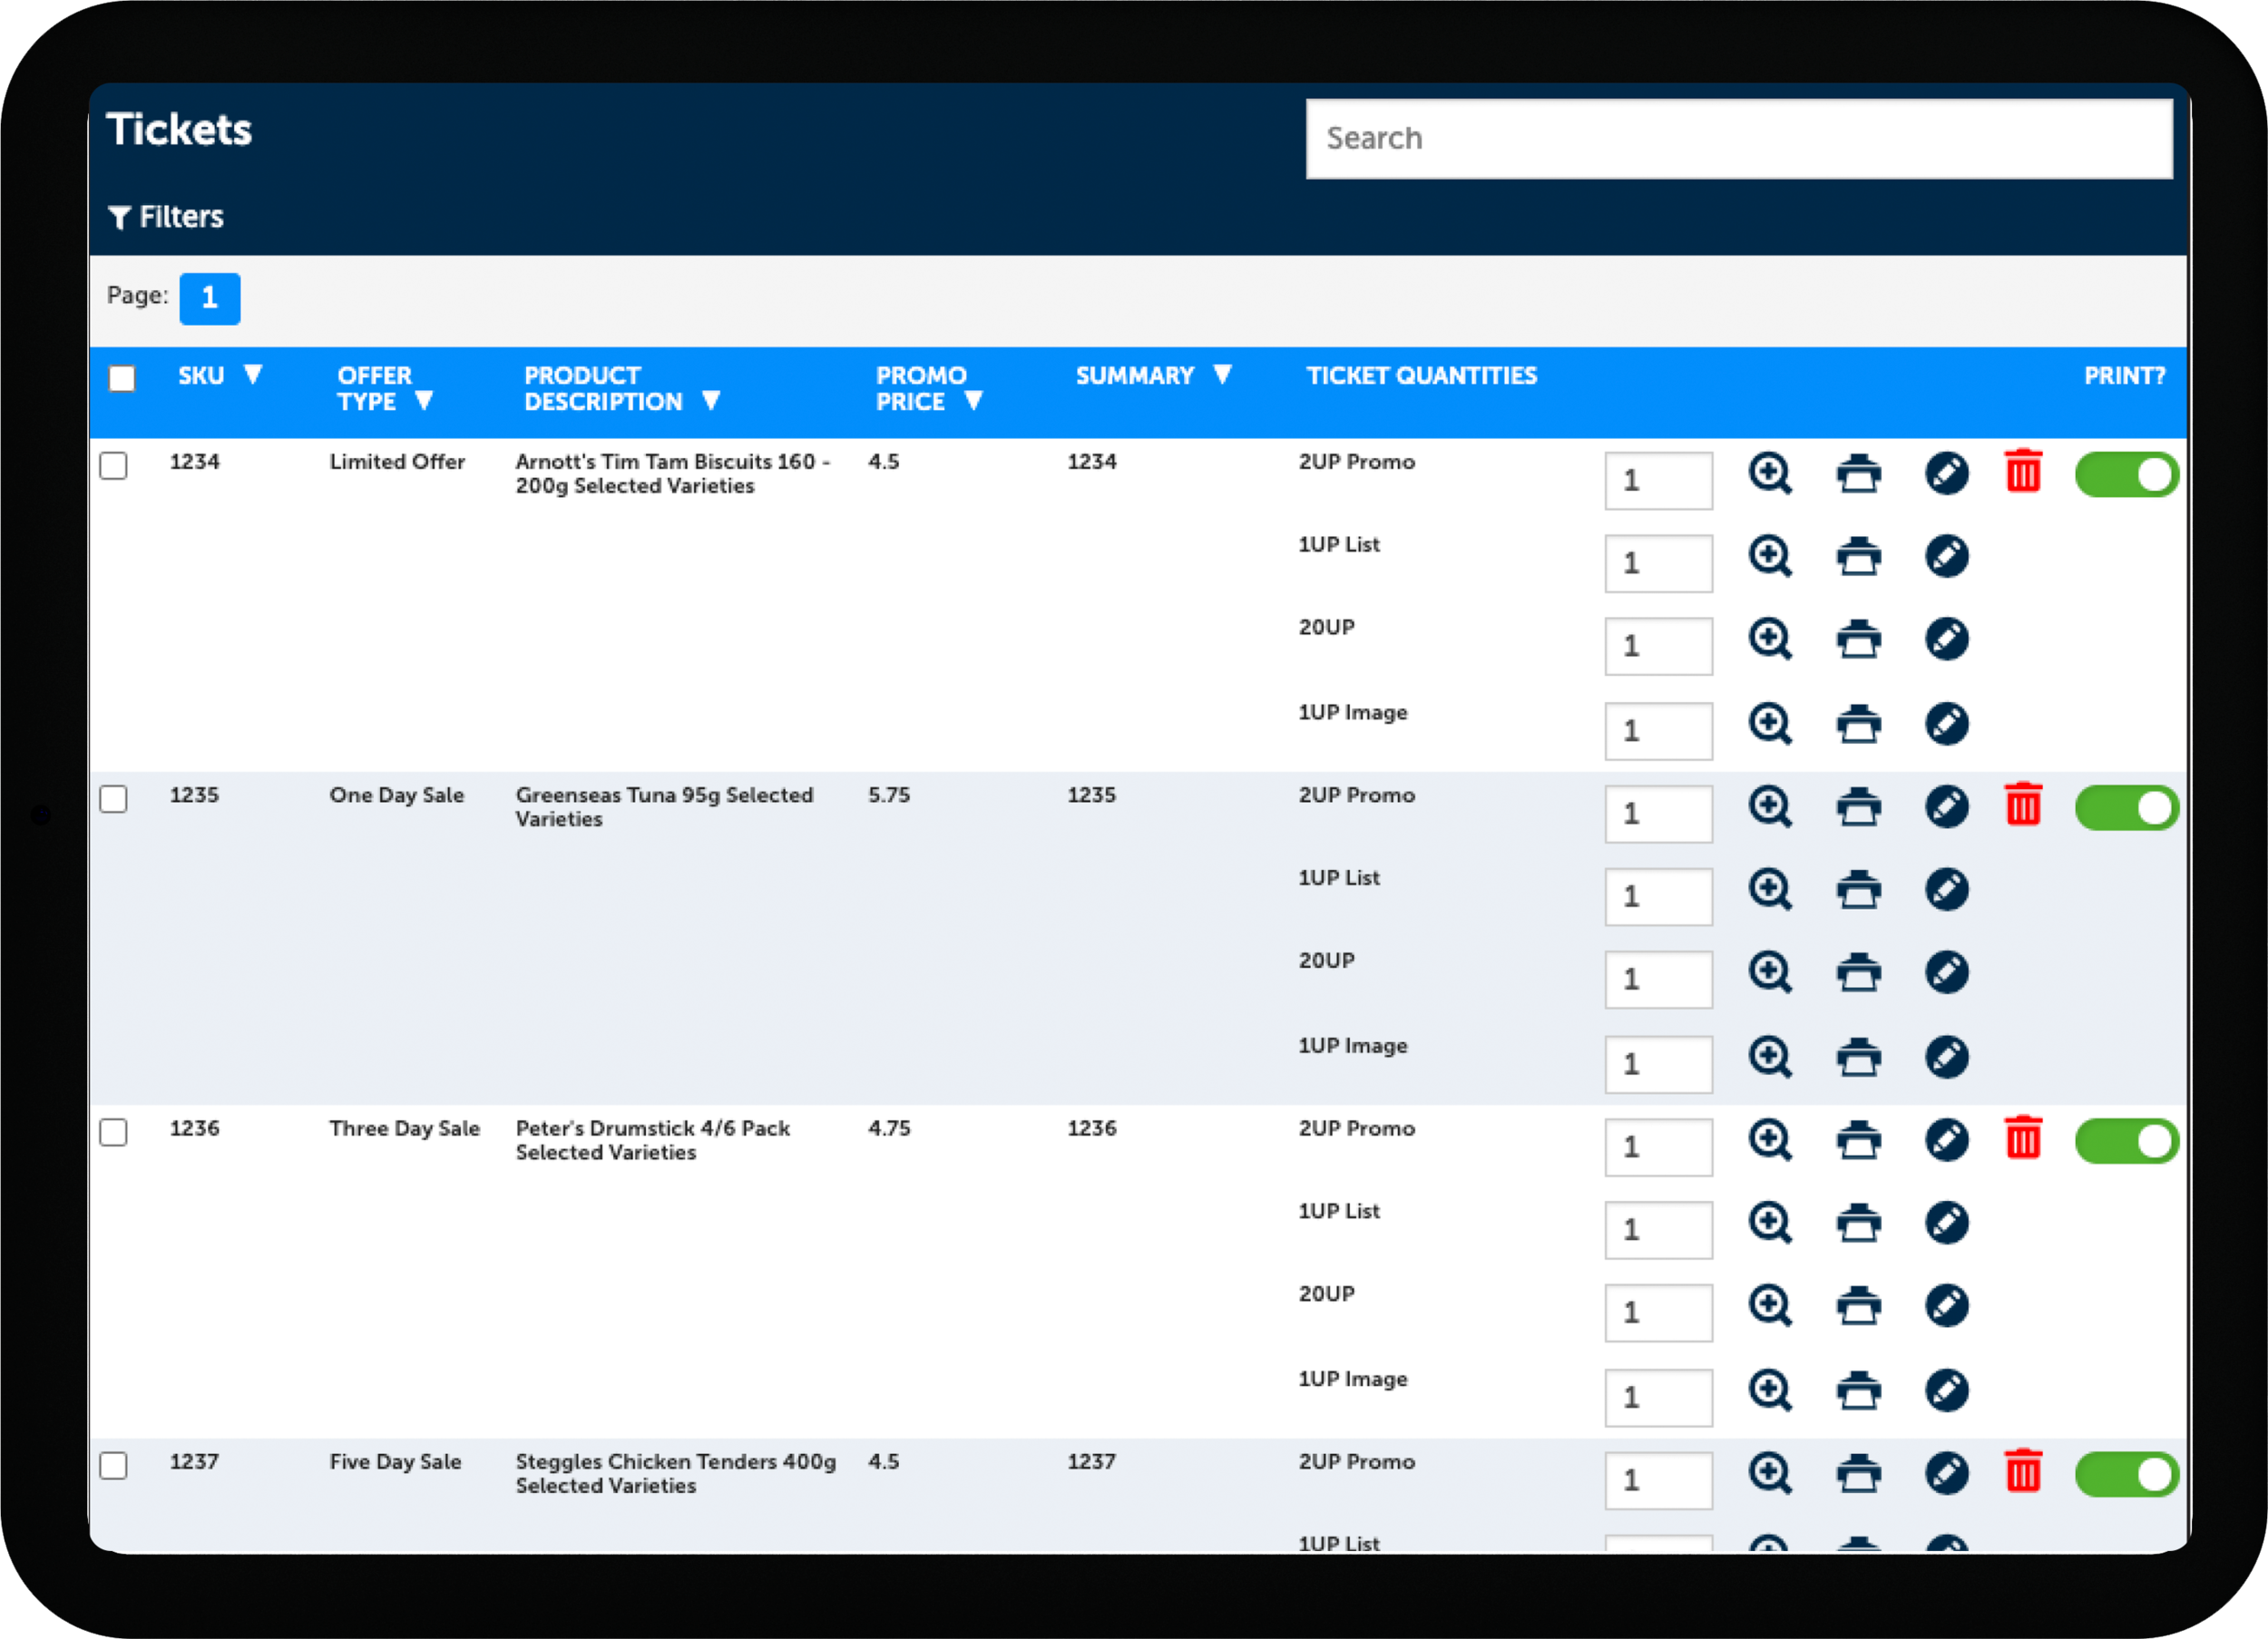Sort by Promo Price column arrow
Screen dimensions: 2268x1639
(x=973, y=401)
